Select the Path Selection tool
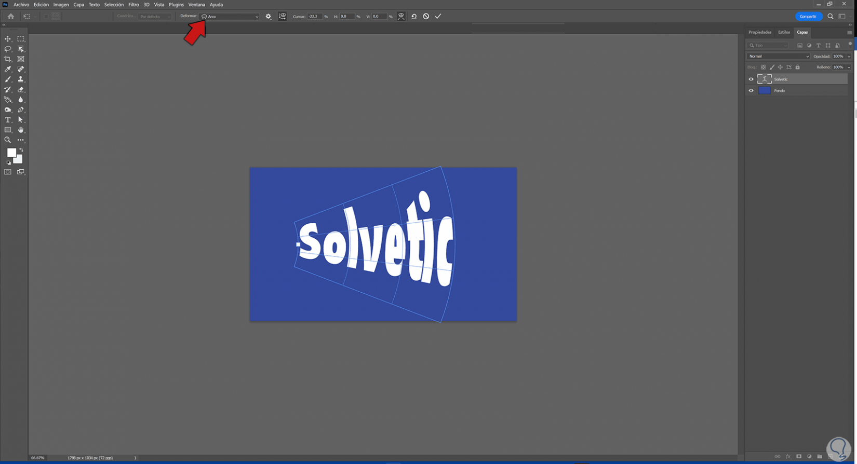The image size is (857, 464). (x=21, y=120)
